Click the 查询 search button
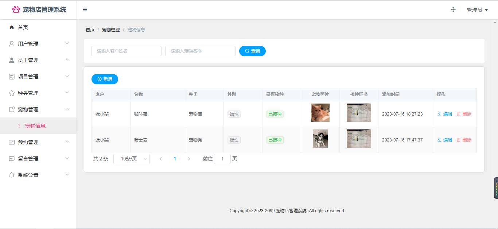The width and height of the screenshot is (498, 229). [x=252, y=51]
